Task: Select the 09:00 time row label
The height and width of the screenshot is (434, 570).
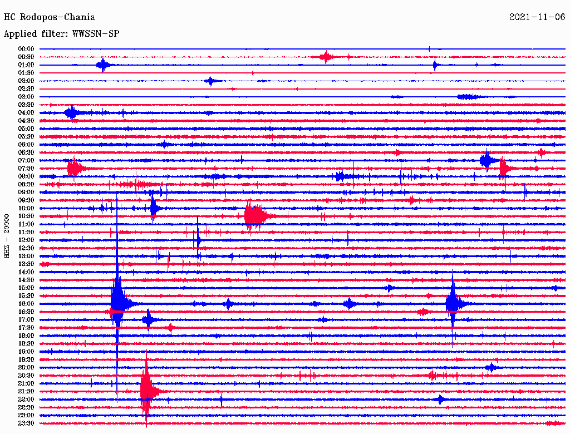Action: (x=26, y=193)
